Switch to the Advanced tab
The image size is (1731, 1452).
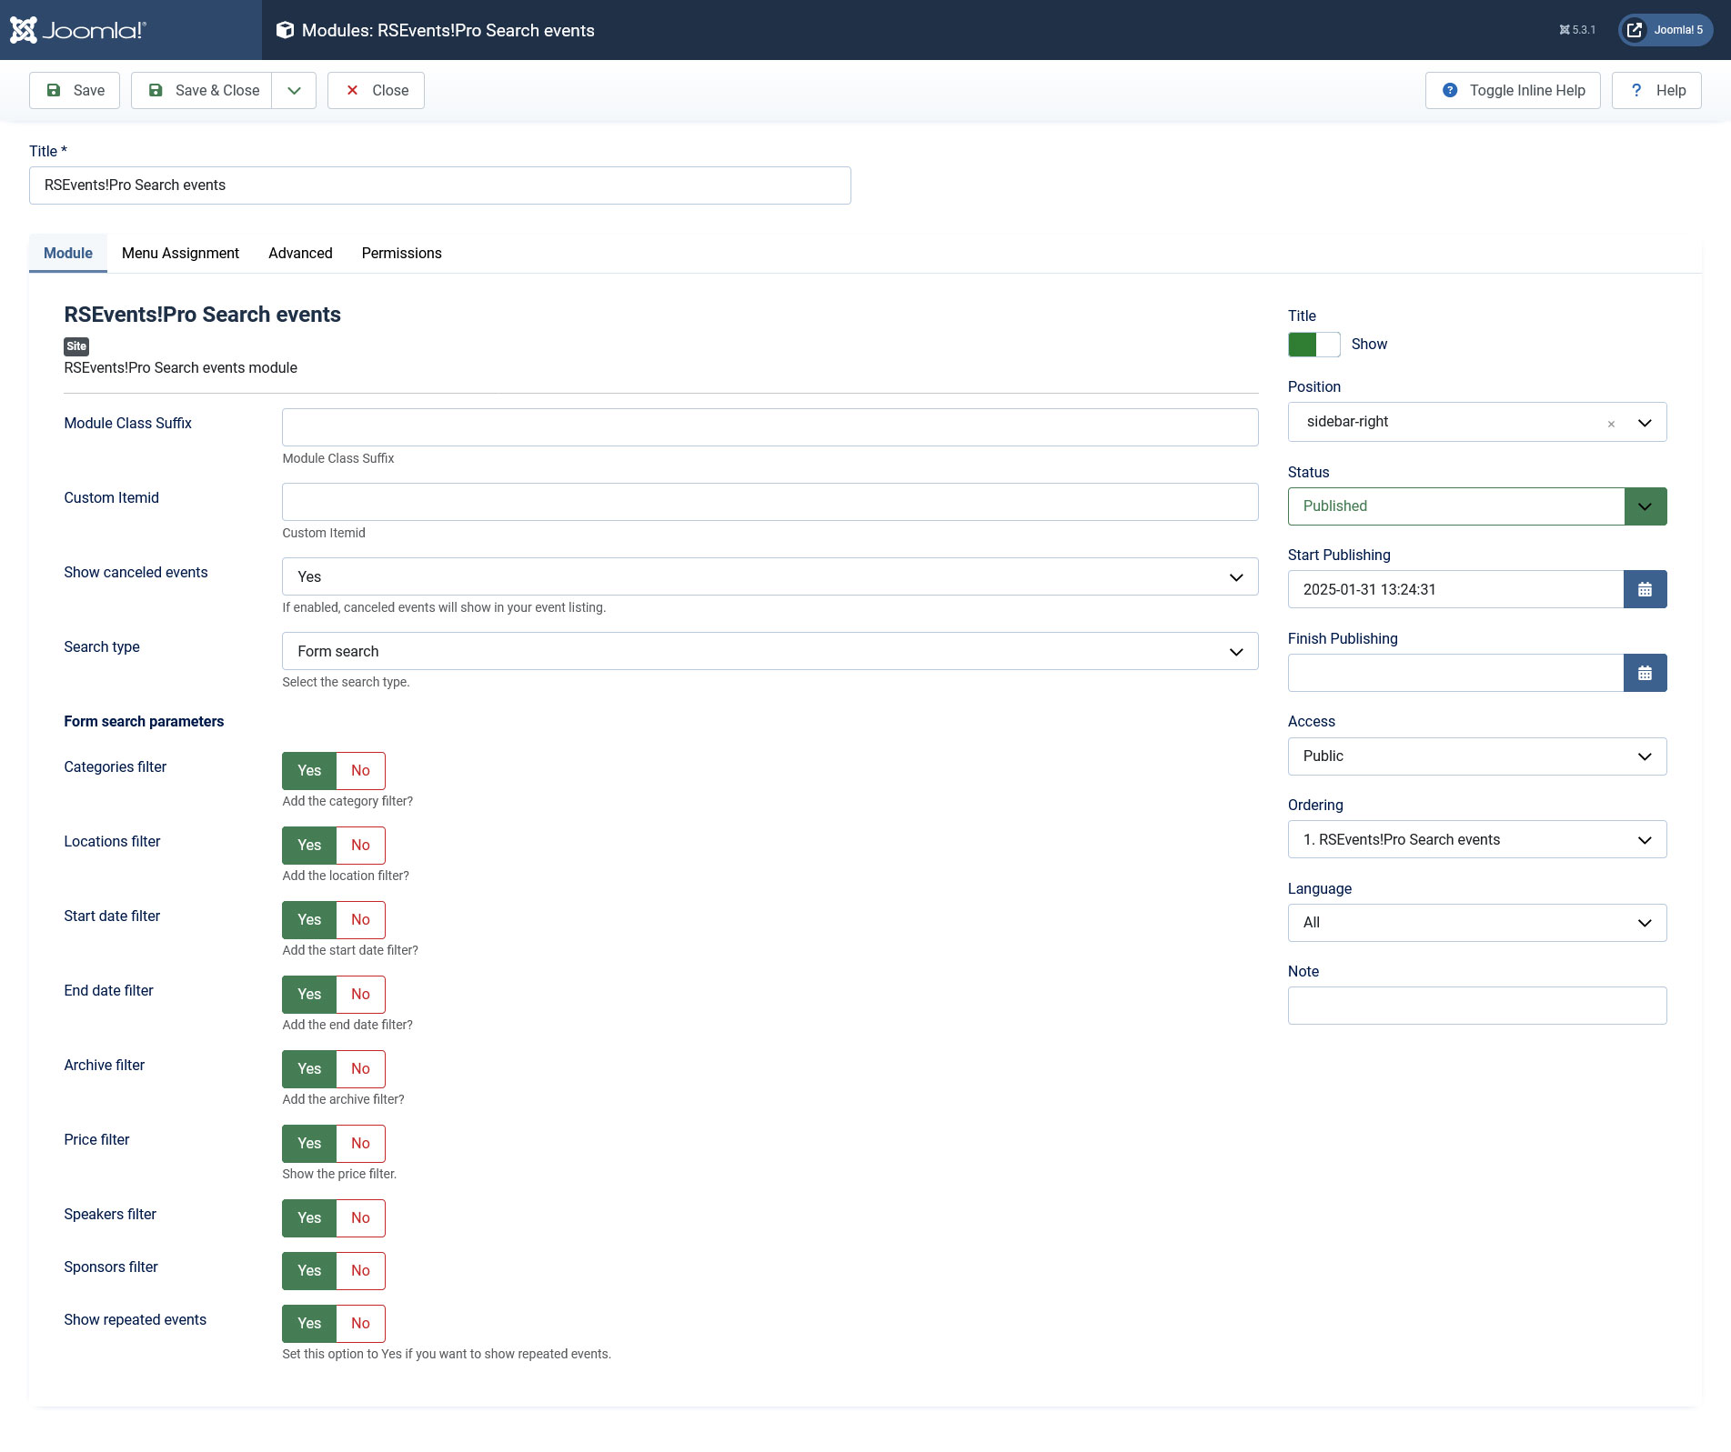pyautogui.click(x=300, y=253)
